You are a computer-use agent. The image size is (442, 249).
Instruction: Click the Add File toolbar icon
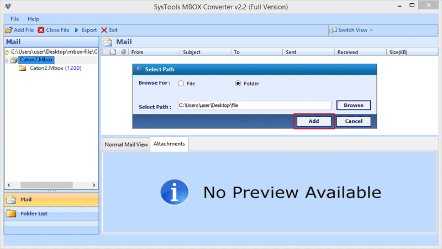[9, 30]
